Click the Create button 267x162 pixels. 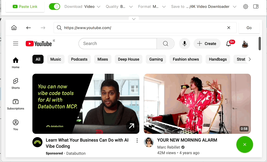207,44
